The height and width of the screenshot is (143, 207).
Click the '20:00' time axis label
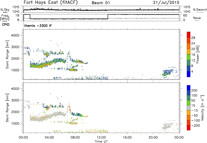153,138
